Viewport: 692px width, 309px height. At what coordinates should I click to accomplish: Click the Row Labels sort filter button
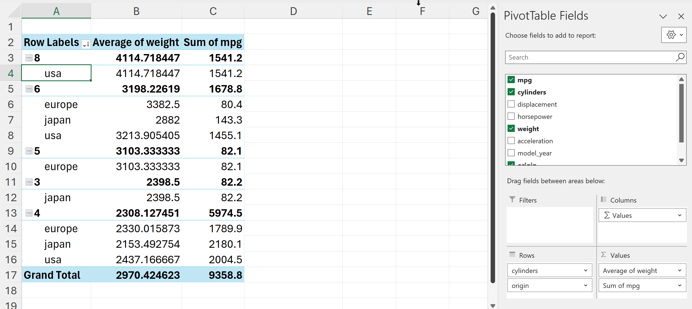86,44
